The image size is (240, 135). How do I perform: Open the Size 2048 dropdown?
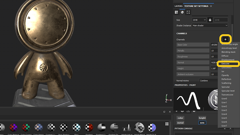pos(199,20)
